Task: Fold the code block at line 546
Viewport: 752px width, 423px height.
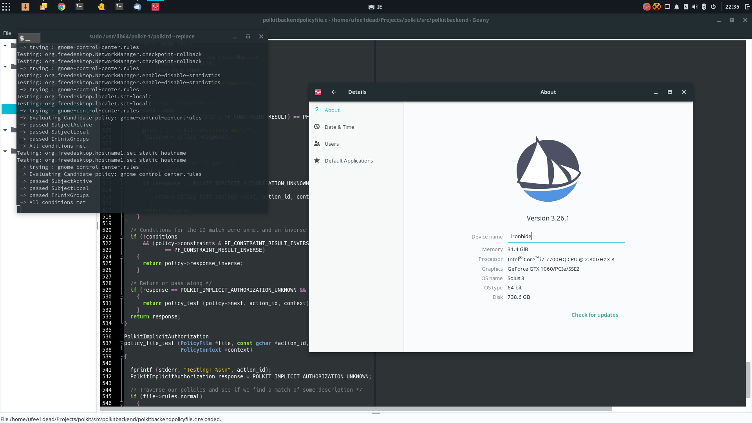Action: [x=121, y=403]
